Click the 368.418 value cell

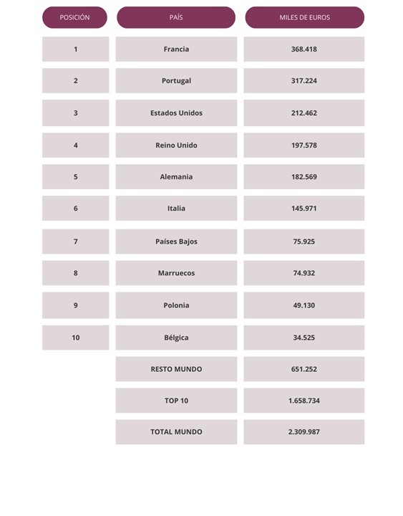(x=304, y=49)
